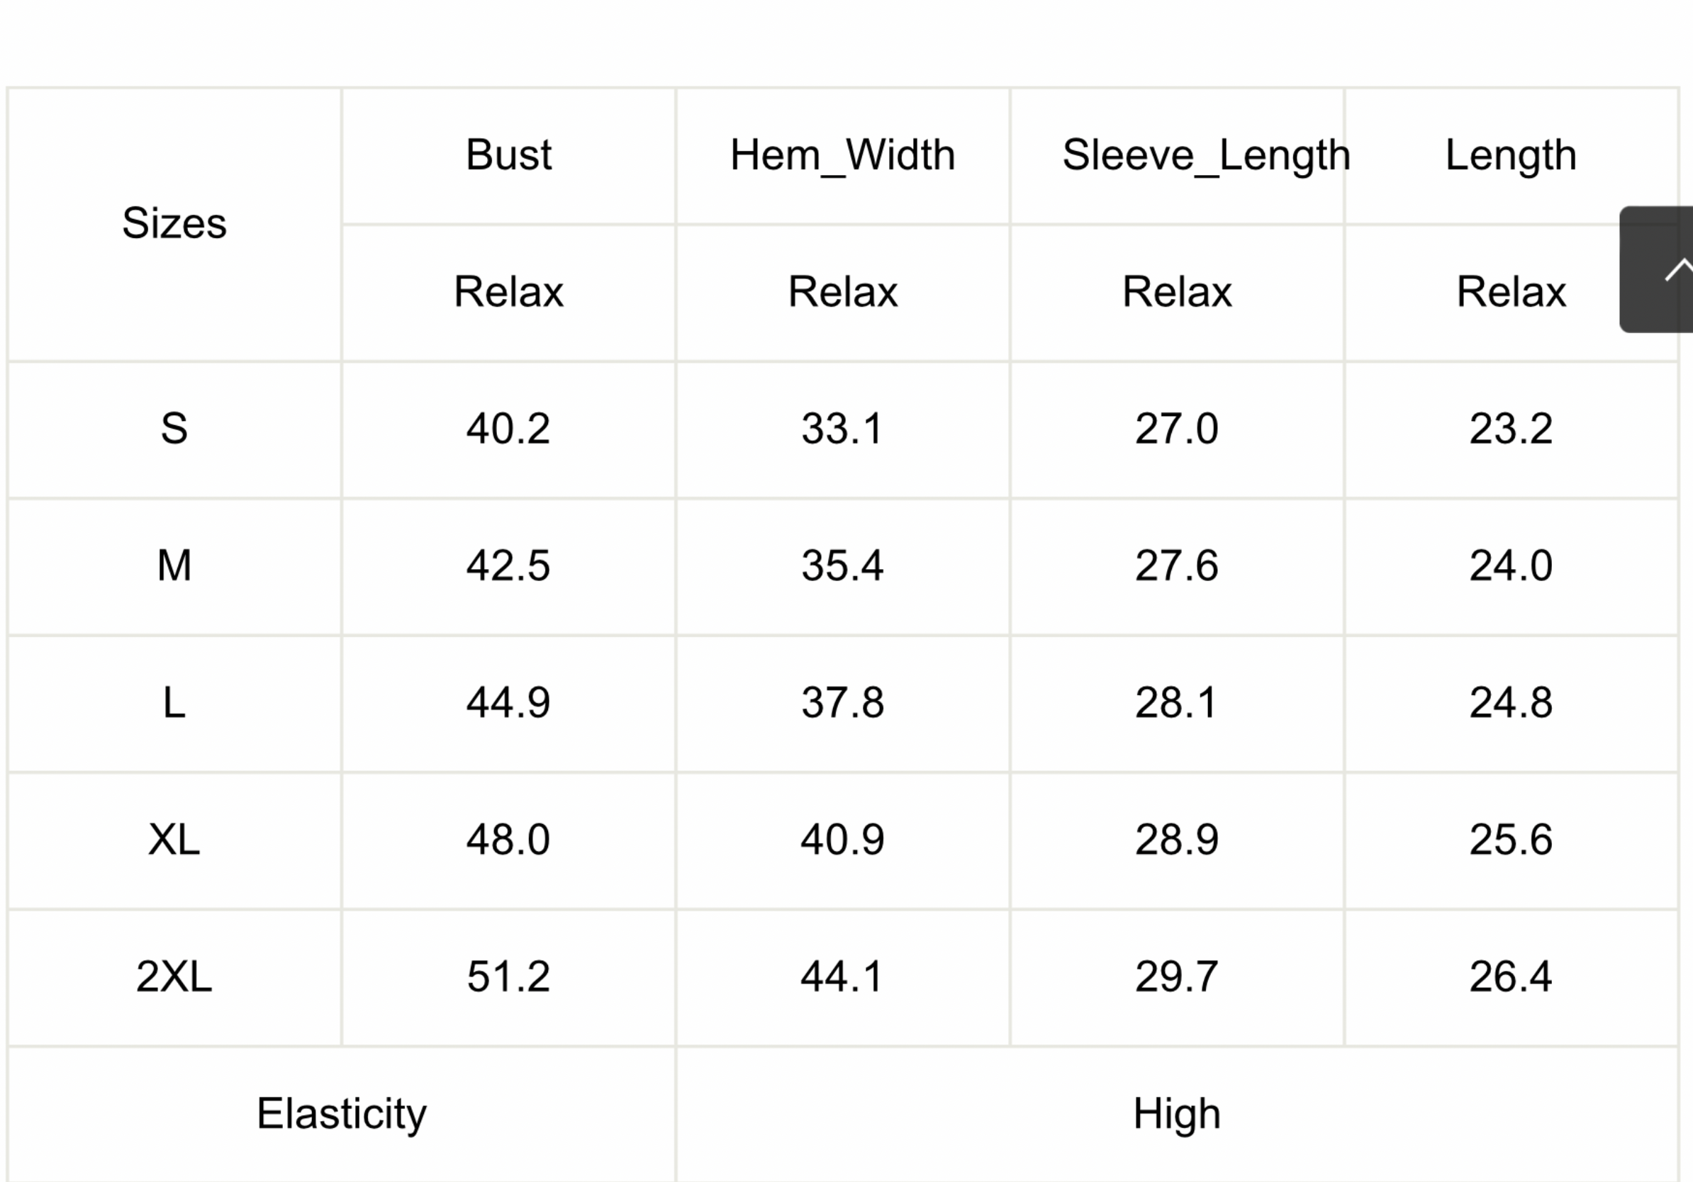Click the High elasticity value
Image resolution: width=1693 pixels, height=1182 pixels.
coord(1177,1114)
